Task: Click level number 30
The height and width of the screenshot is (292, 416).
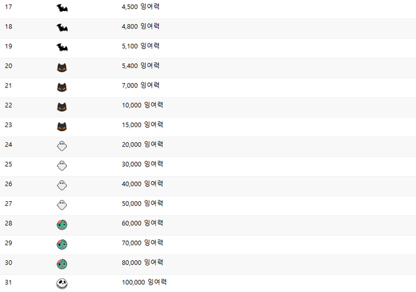Action: pos(8,263)
